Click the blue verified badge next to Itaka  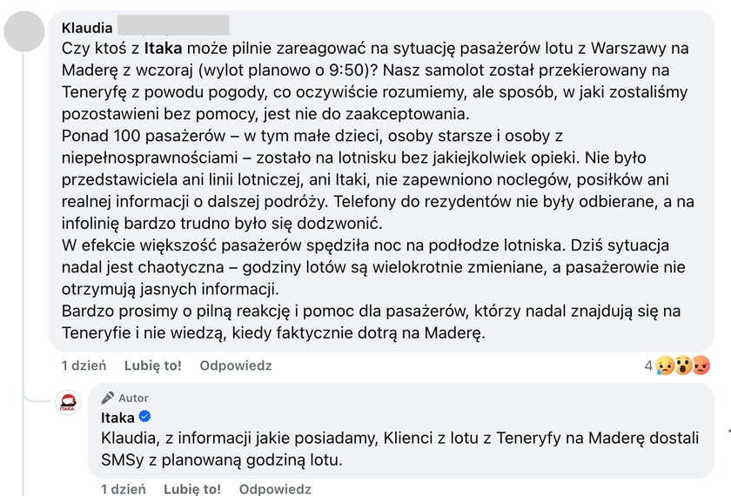point(147,417)
